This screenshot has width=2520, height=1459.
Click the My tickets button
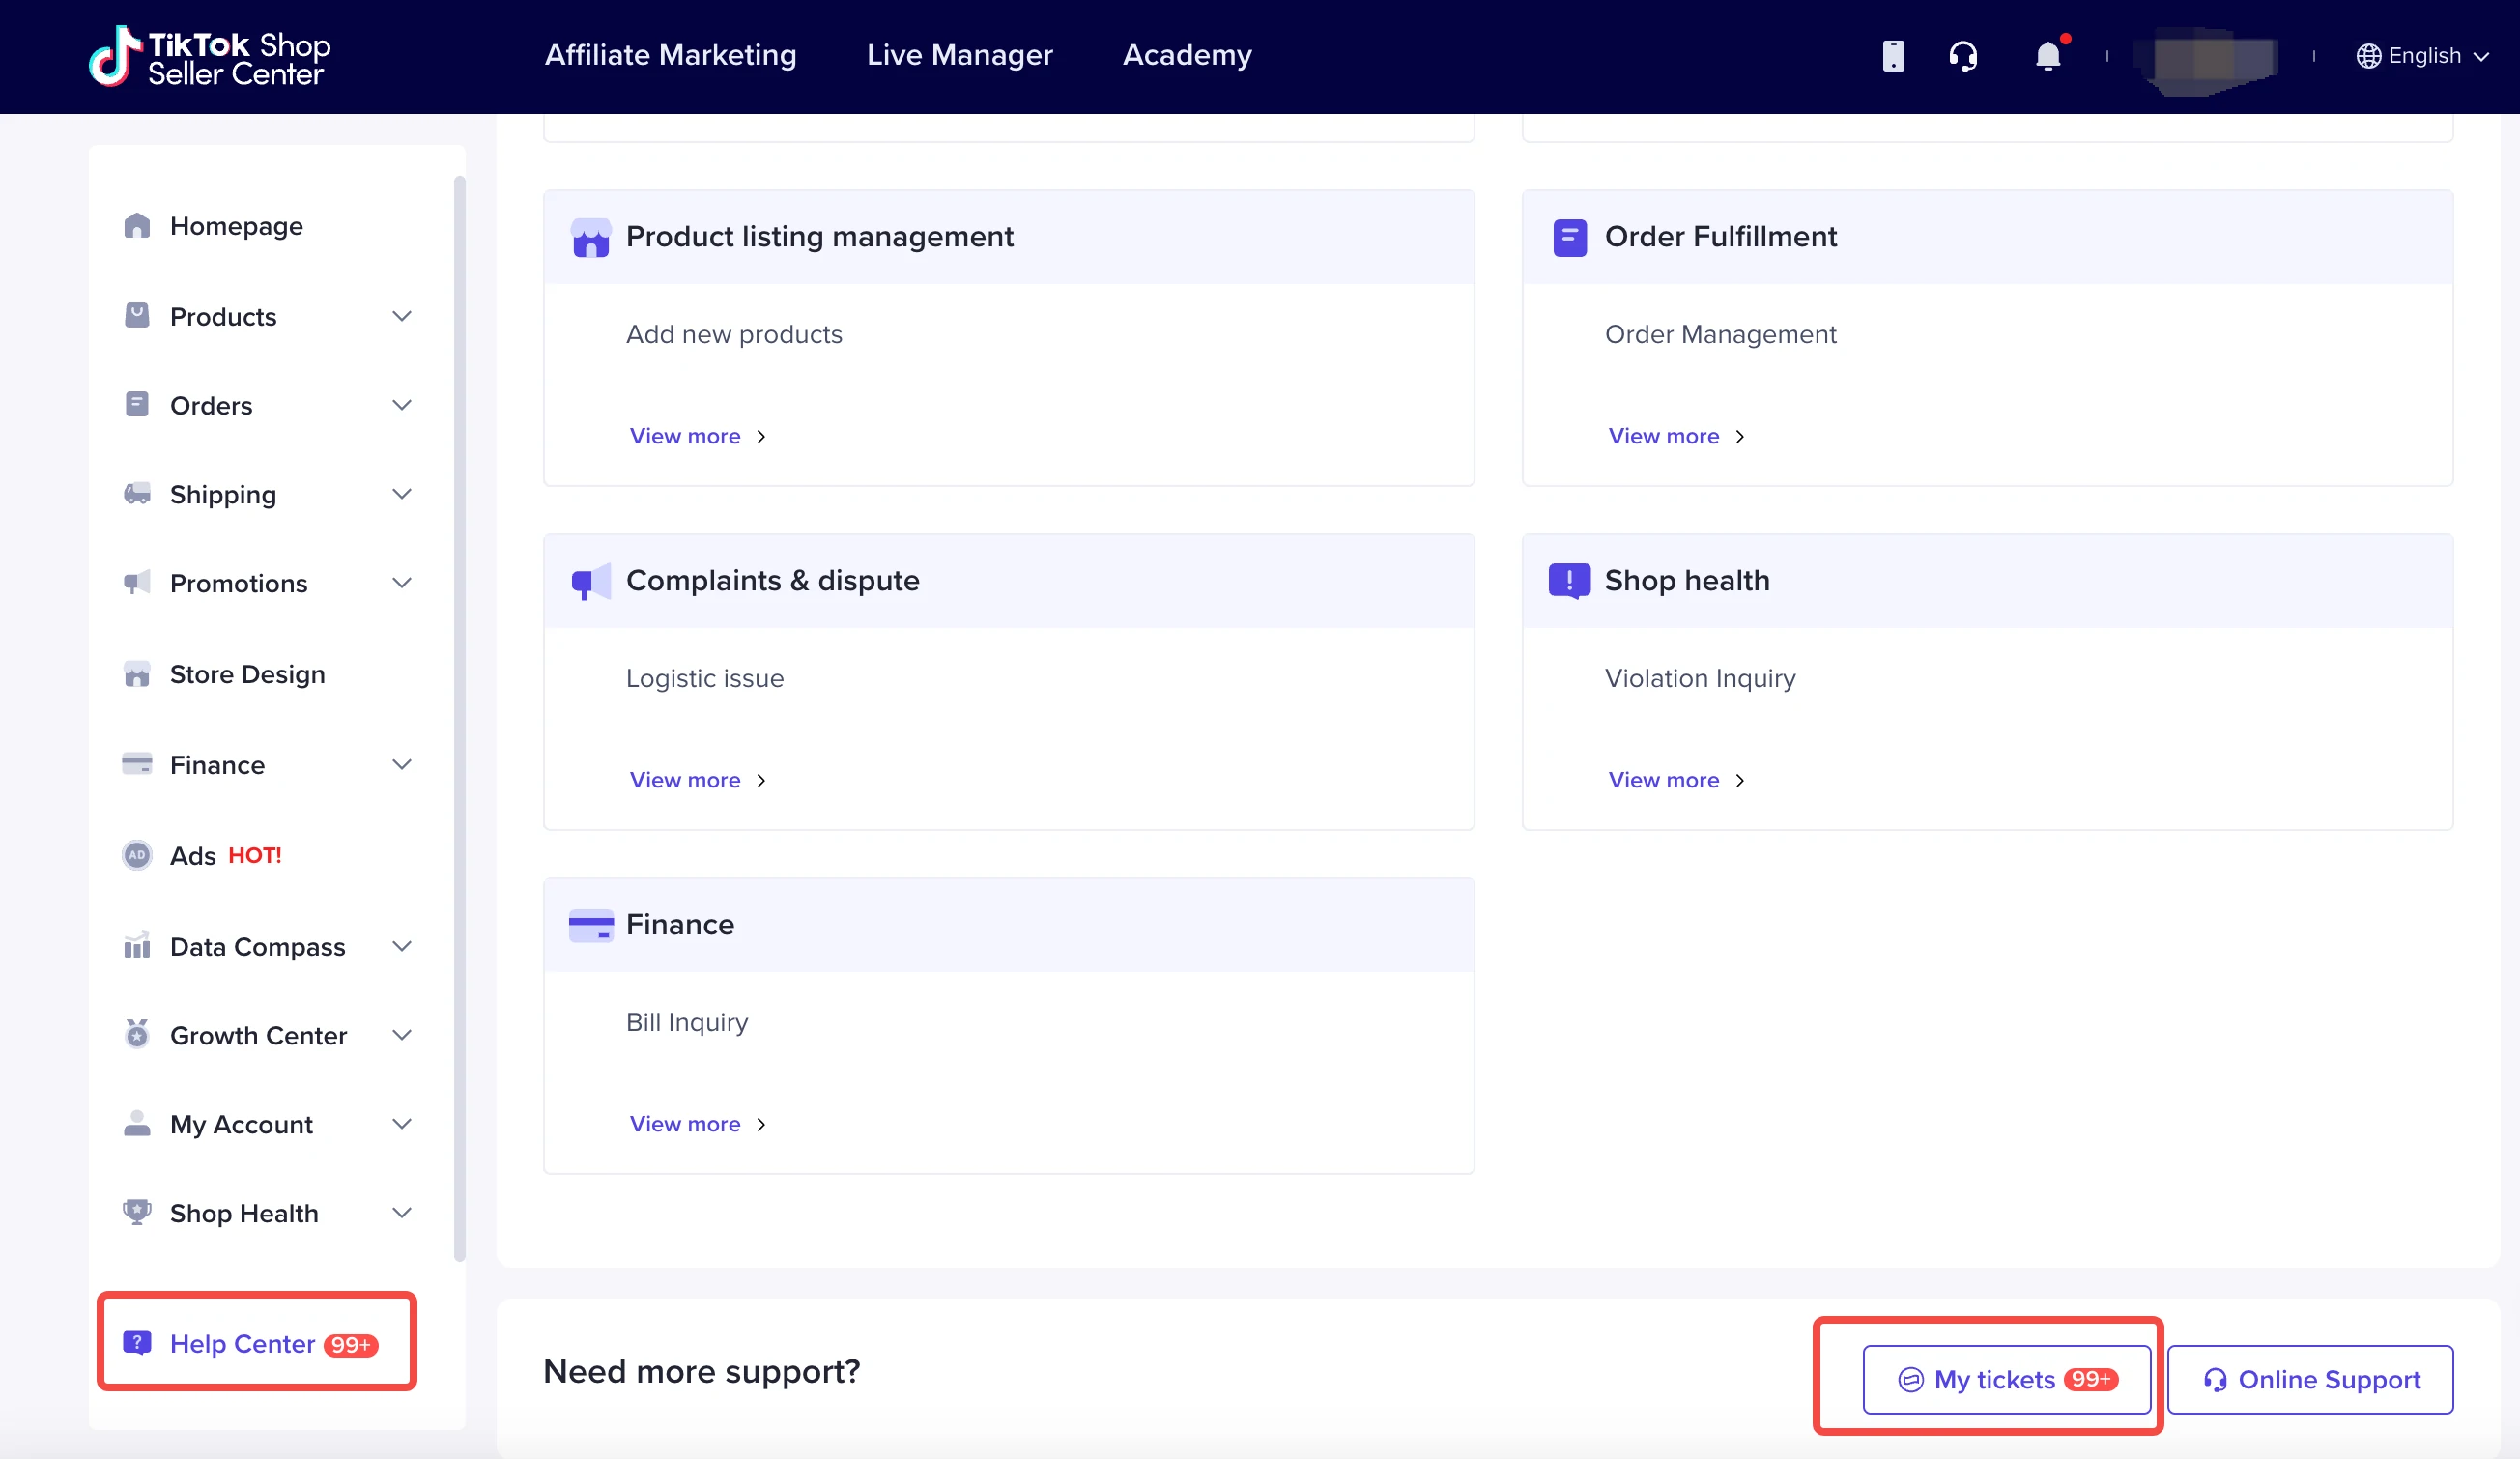coord(2006,1379)
